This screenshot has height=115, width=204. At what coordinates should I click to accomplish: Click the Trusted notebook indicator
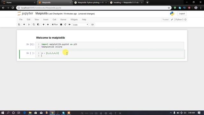coord(165,19)
